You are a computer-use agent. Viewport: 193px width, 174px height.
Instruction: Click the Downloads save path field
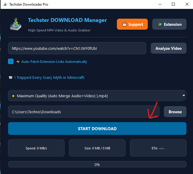[x=84, y=112]
